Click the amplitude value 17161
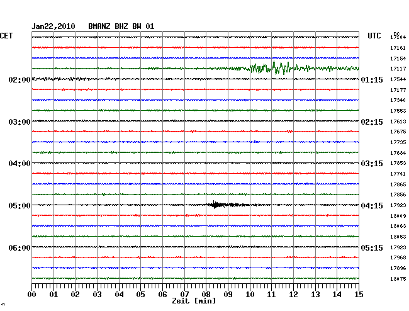Image resolution: width=409 pixels, height=311 pixels. (x=398, y=48)
